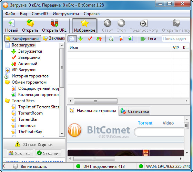193x172 pixels.
Task: Switch to Начальная страница tab
Action: coord(93,111)
